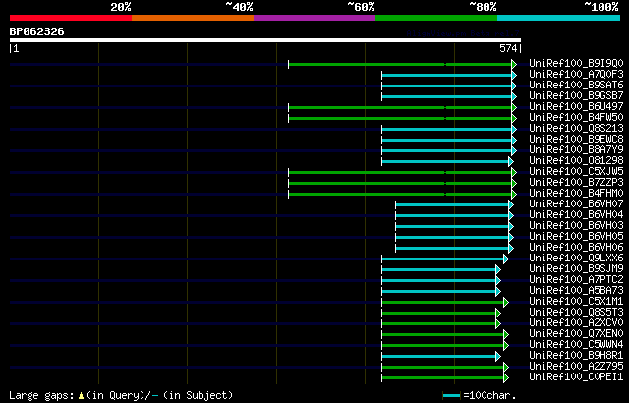This screenshot has width=629, height=403.
Task: Select the UniRef100_B7ZZP3 label
Action: 576,183
